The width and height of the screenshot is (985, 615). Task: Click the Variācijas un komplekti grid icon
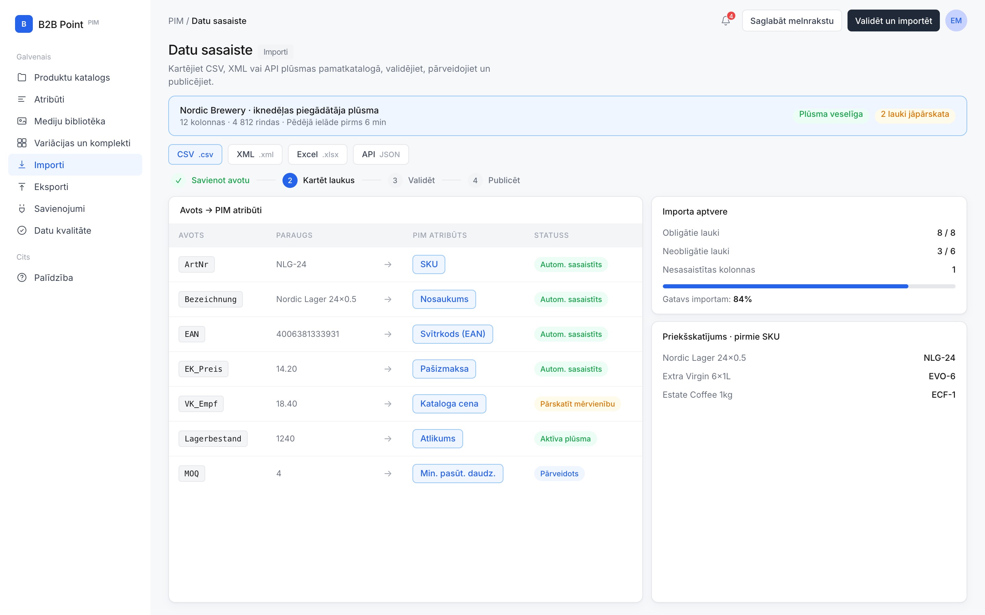click(22, 143)
